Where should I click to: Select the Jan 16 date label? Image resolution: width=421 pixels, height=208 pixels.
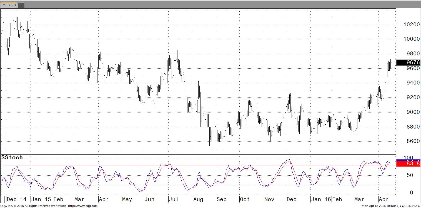(320, 199)
